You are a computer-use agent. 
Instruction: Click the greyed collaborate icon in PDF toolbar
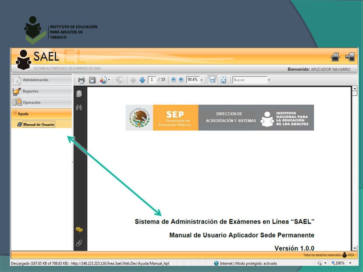pos(119,80)
